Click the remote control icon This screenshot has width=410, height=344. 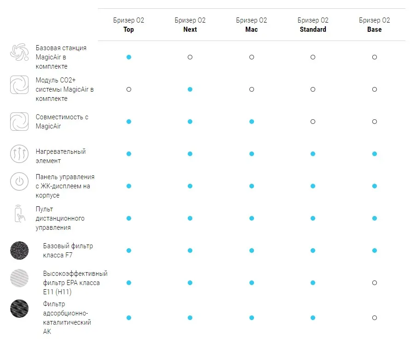pyautogui.click(x=19, y=214)
